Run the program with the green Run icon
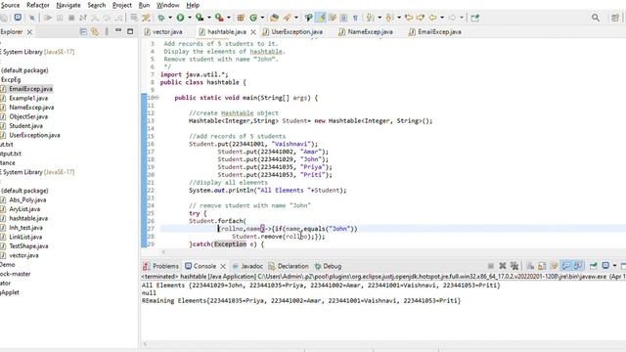The width and height of the screenshot is (626, 352). coord(180,18)
